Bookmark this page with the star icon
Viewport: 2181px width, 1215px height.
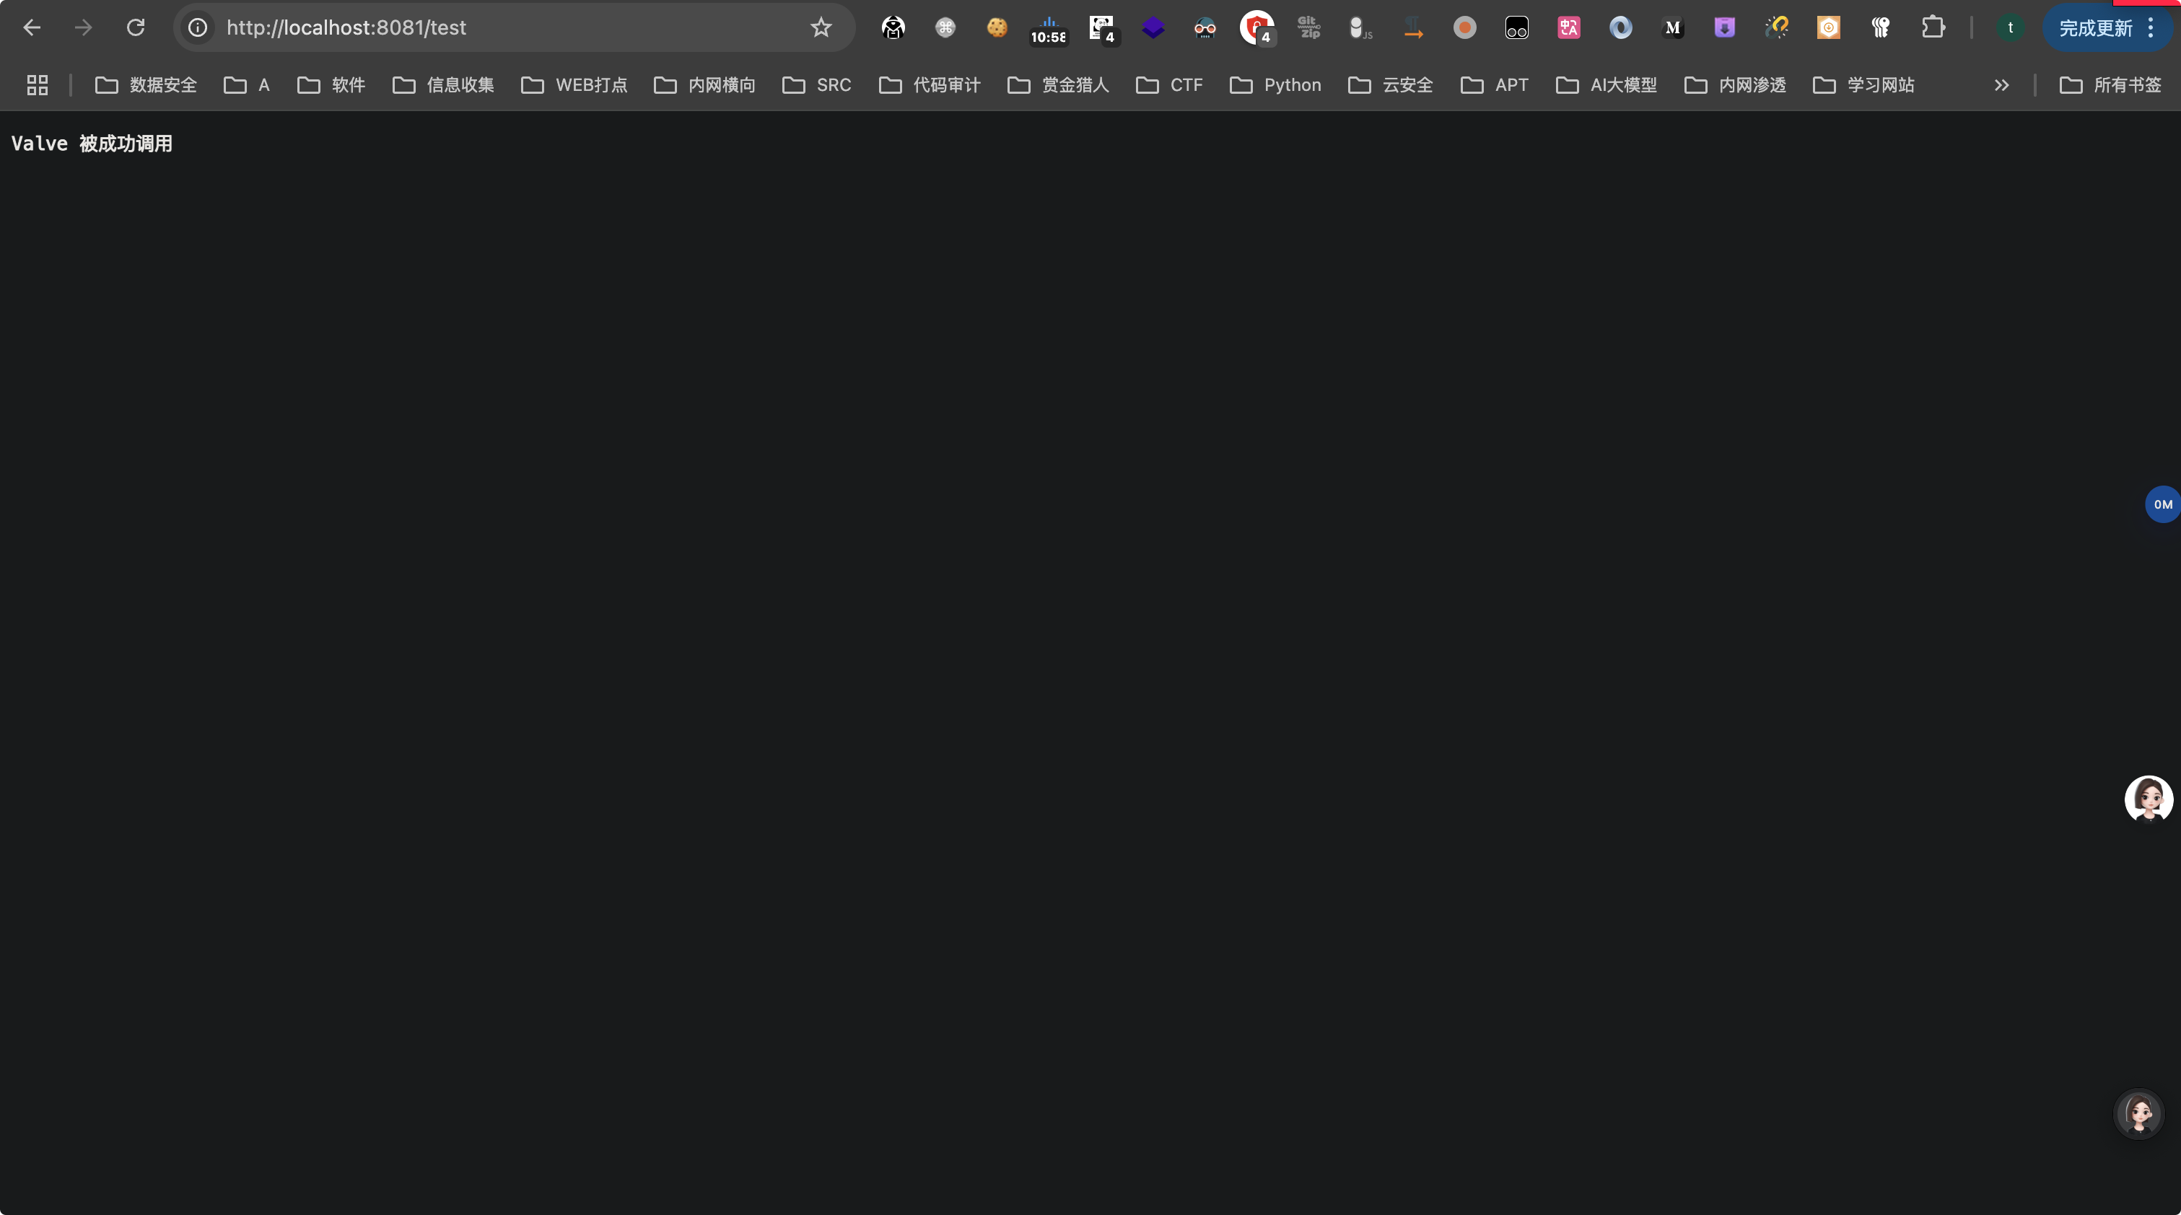(821, 28)
